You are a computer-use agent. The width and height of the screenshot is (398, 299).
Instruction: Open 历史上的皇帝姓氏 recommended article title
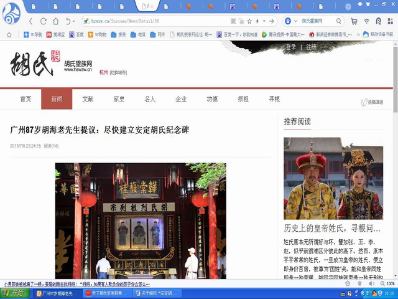(332, 228)
